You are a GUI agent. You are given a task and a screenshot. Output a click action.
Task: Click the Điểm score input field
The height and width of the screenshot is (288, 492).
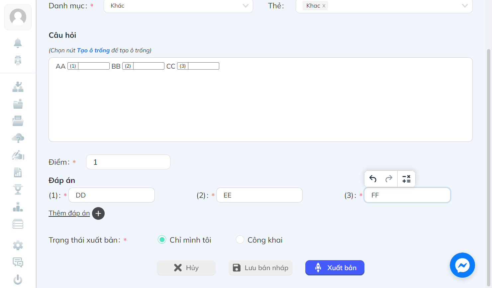[x=128, y=162]
